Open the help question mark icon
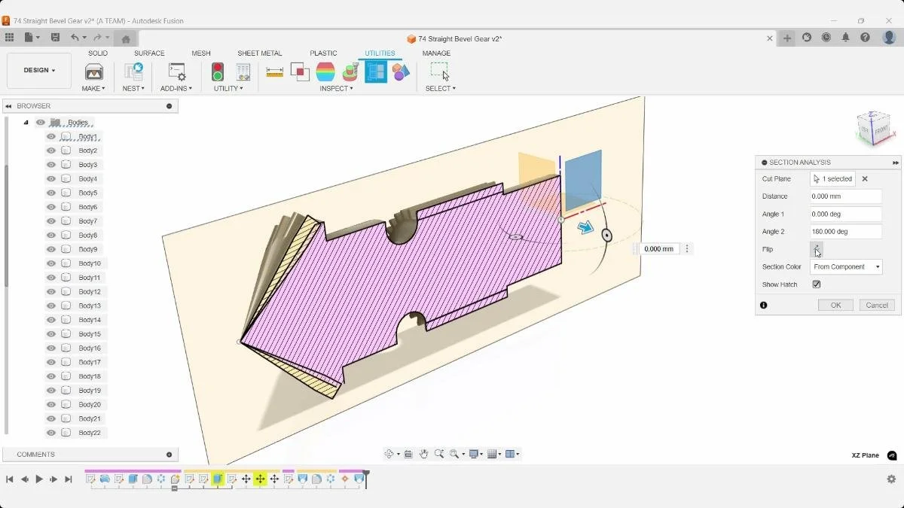 (x=865, y=38)
